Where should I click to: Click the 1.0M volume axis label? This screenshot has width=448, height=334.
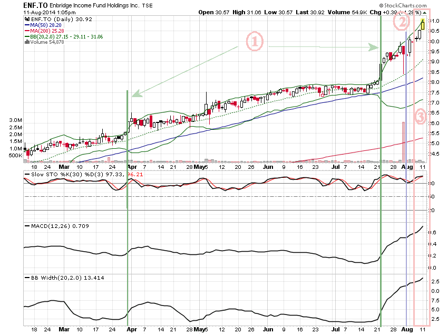15,148
